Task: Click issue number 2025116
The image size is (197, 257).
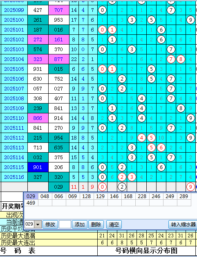Action: pyautogui.click(x=14, y=177)
